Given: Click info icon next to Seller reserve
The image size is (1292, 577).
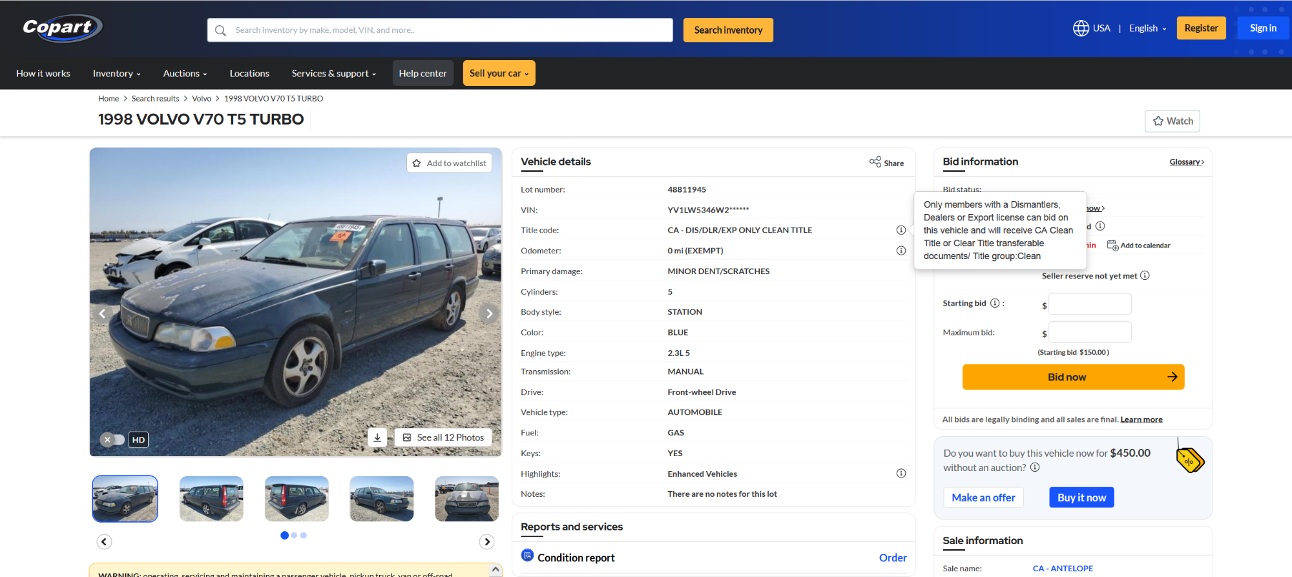Looking at the screenshot, I should 1145,276.
